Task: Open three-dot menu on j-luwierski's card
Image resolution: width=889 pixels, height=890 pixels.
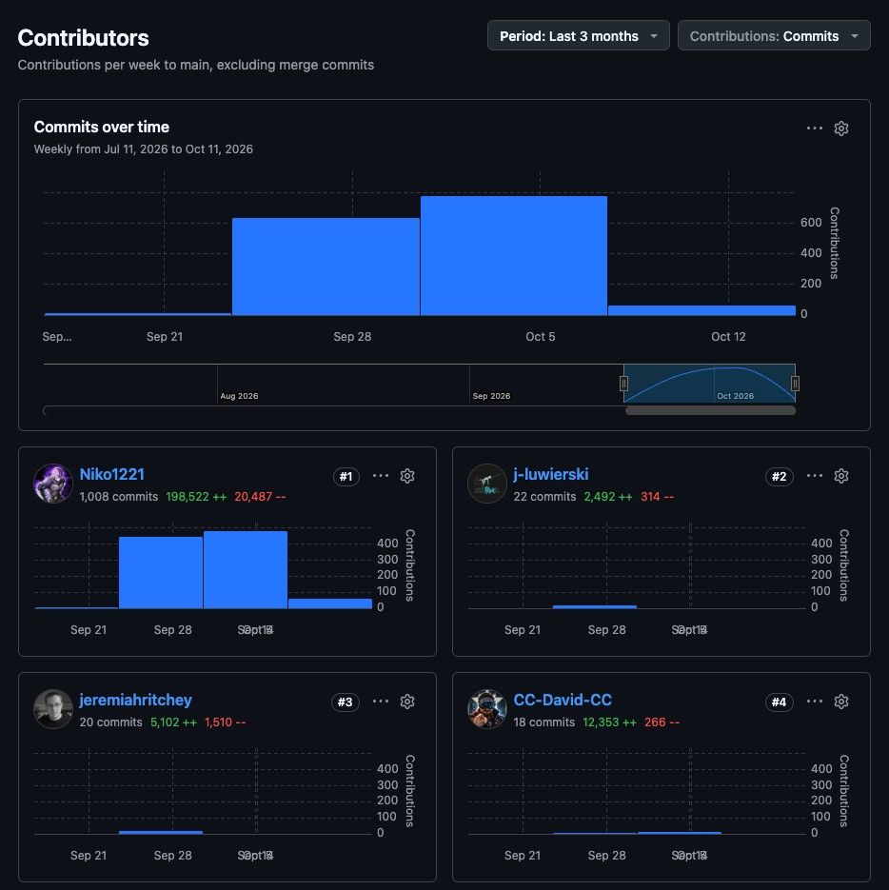Action: tap(815, 476)
